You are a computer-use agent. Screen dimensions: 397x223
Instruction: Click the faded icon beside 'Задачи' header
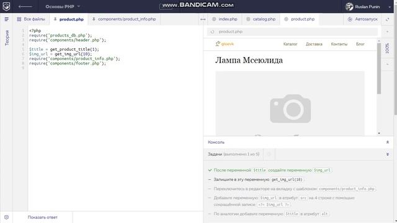269,154
